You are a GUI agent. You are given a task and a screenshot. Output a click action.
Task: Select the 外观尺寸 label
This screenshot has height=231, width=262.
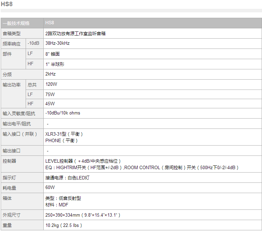[x=12, y=215]
